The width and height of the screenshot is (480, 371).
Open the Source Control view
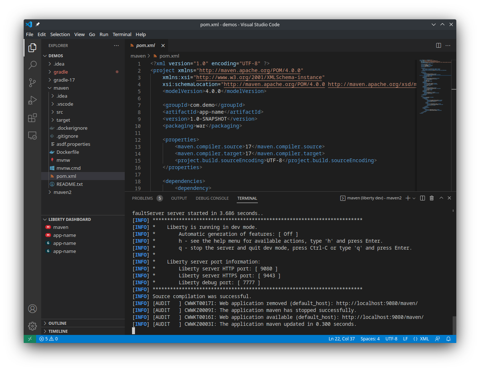coord(32,83)
